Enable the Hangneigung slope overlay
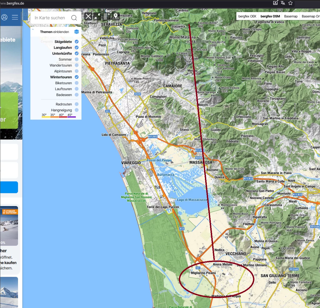 (x=77, y=110)
